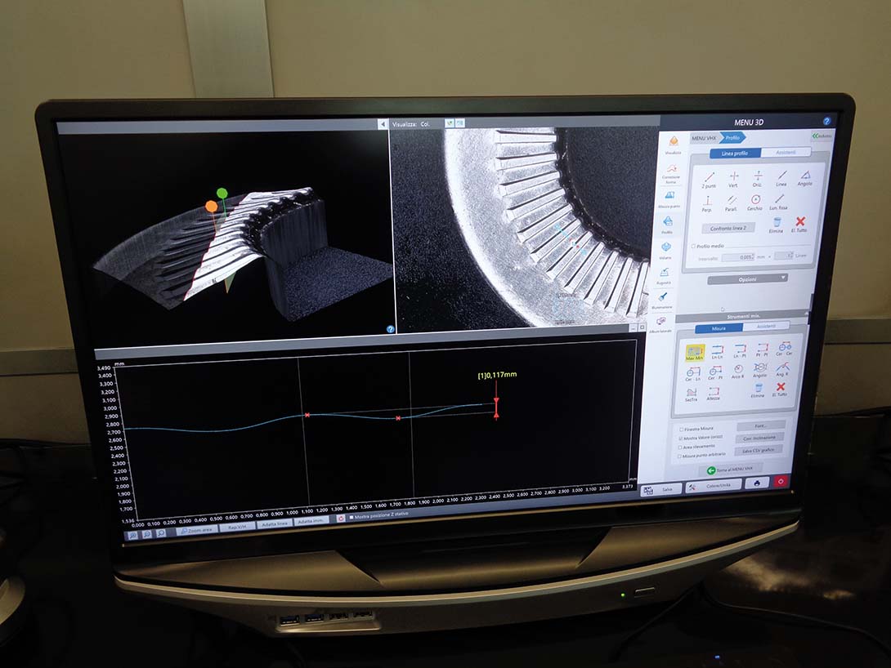
Task: Expand the Opzioni dropdown
Action: 747,279
